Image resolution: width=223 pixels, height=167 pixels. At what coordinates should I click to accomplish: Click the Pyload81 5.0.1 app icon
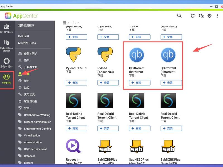pyautogui.click(x=74, y=55)
